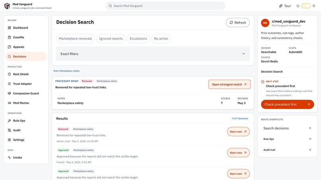The image size is (321, 180).
Task: Select the No action filter chip
Action: [161, 39]
